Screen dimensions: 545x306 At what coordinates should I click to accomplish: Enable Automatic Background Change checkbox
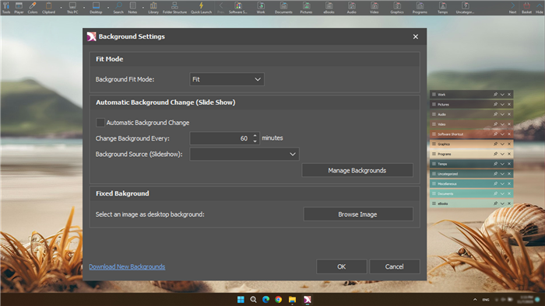100,123
